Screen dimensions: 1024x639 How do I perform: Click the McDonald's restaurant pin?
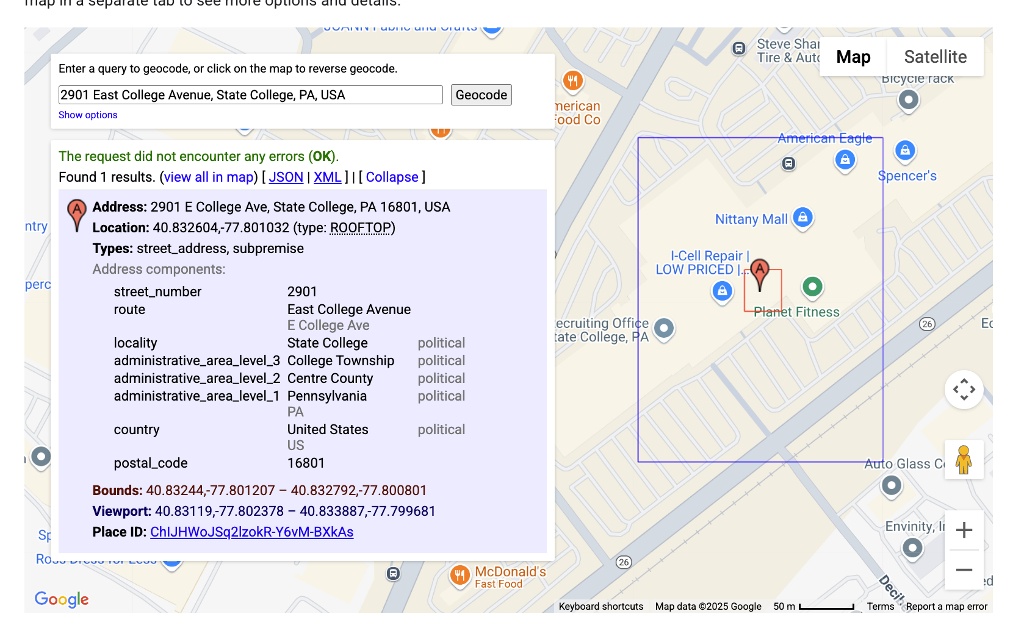point(460,574)
